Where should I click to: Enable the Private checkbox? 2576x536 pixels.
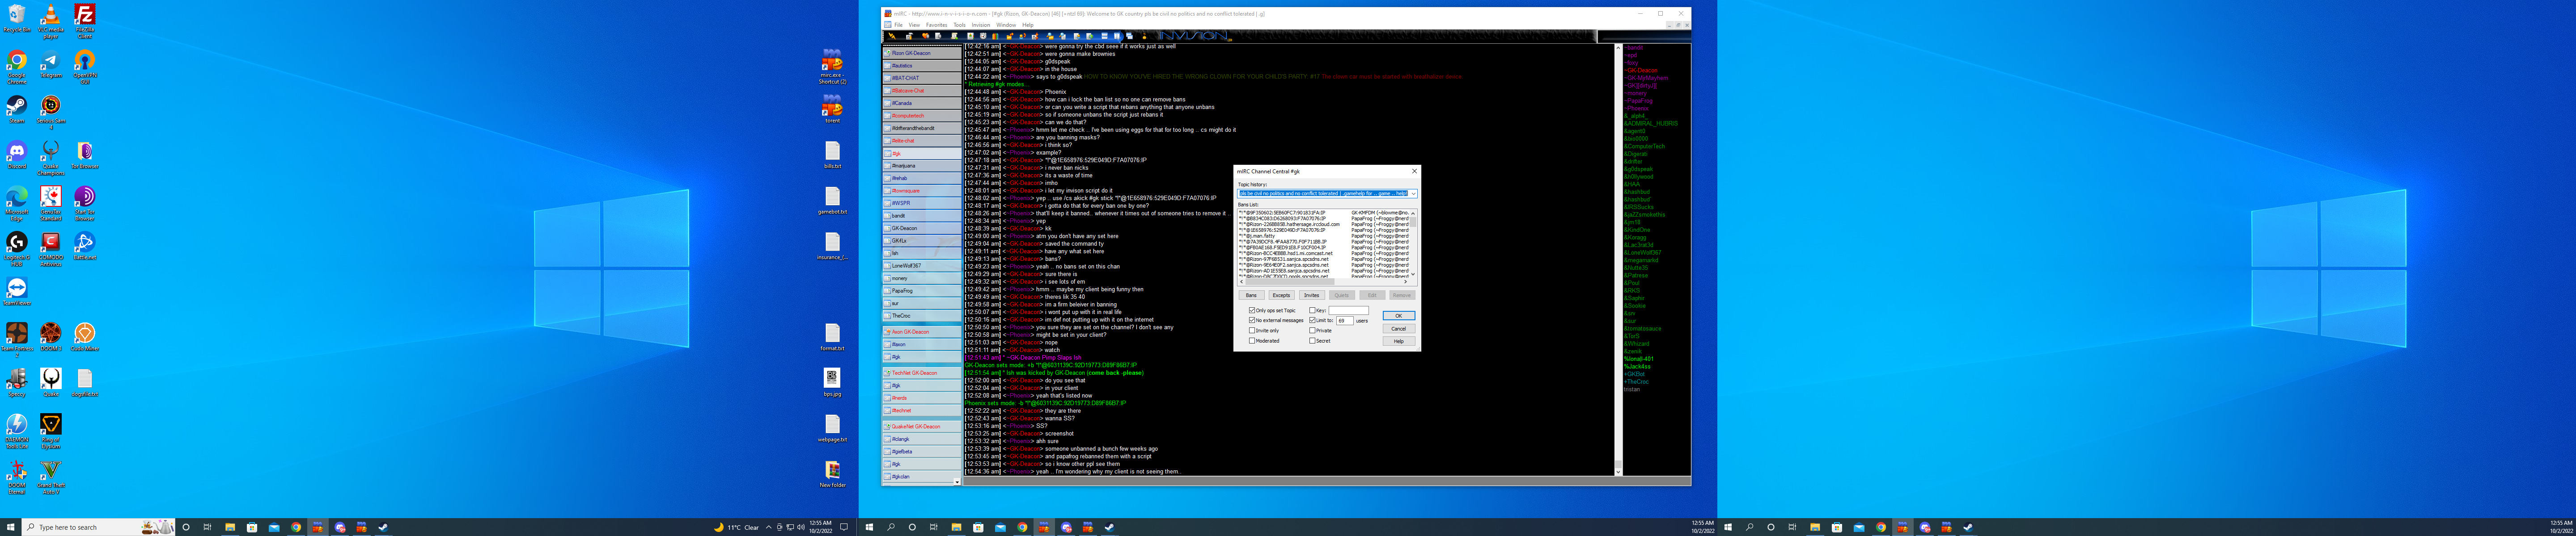(x=1313, y=331)
